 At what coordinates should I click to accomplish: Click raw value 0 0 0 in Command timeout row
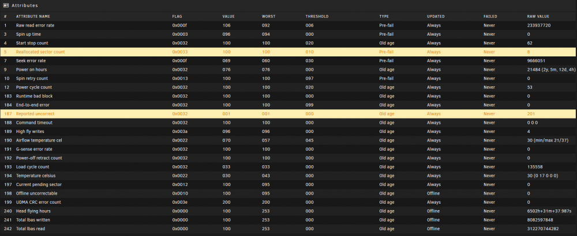[x=532, y=123]
